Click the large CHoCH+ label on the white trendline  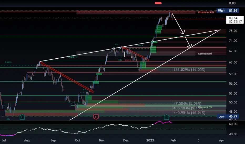(73, 57)
